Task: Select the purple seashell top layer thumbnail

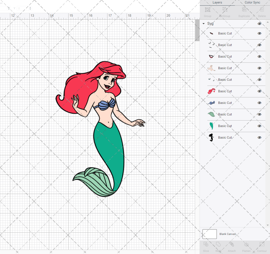Action: pos(211,103)
